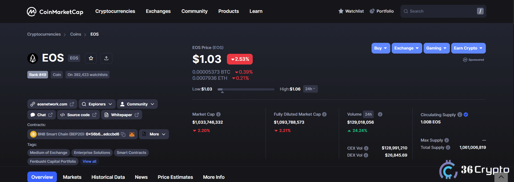Viewport: 514px width, 182px height.
Task: Click the Coin type badge
Action: (57, 75)
